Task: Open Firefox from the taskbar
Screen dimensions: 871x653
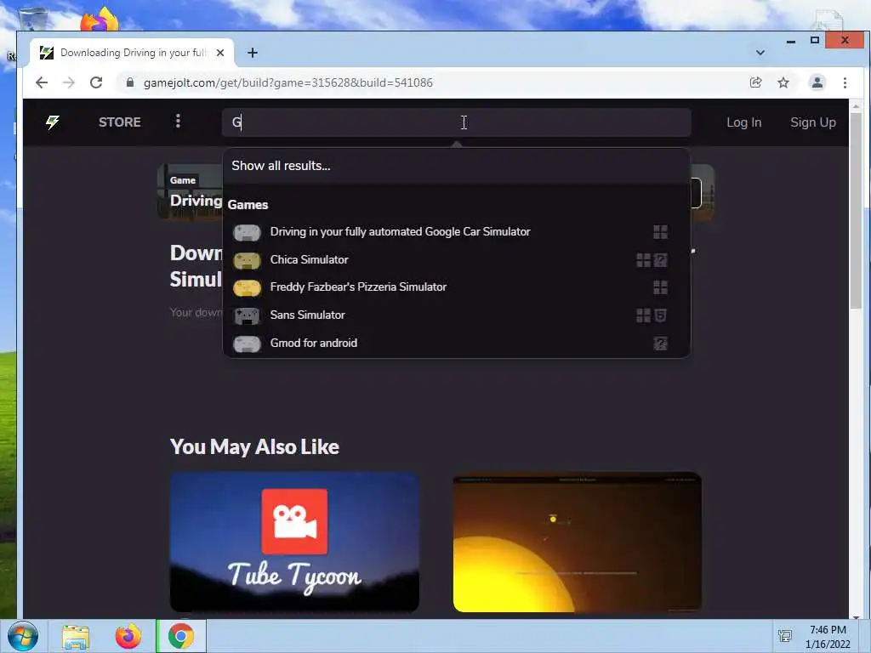Action: [128, 637]
